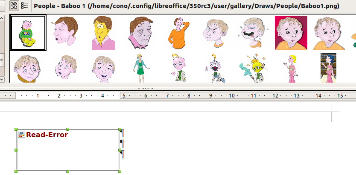Screen dimensions: 356x175
Task: Click the top-left green handle of frame
Action: 16,129
